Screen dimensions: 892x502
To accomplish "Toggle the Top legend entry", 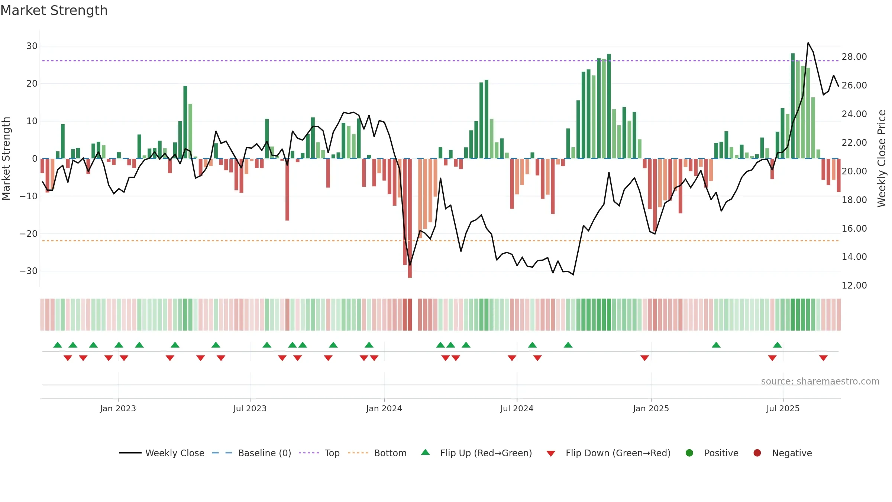I will [x=319, y=453].
